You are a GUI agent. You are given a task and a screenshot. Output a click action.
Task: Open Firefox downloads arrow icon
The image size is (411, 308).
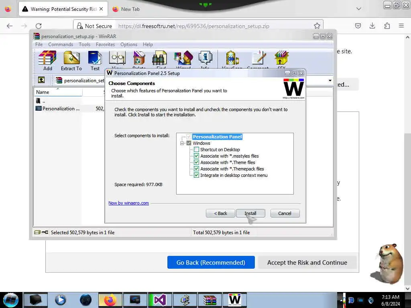372,26
